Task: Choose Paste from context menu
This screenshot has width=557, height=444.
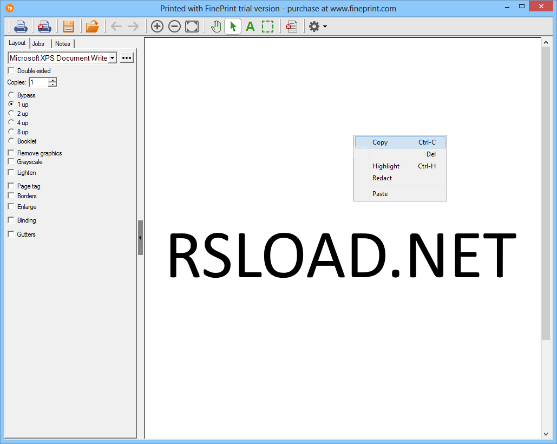Action: 400,194
